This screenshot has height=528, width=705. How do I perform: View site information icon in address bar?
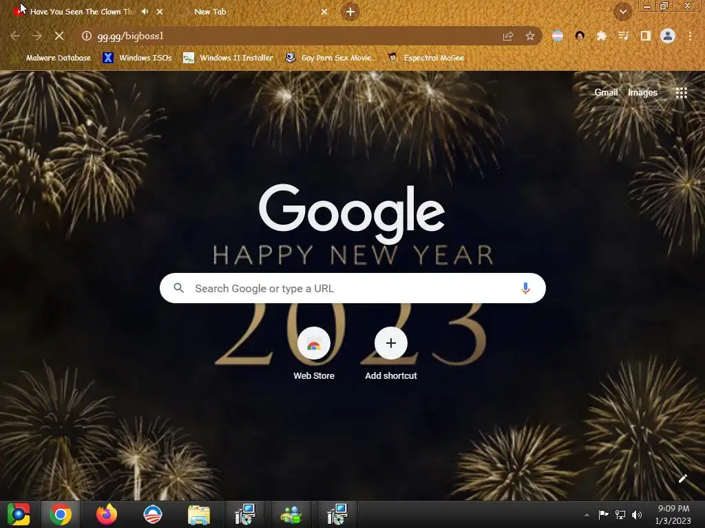click(86, 36)
